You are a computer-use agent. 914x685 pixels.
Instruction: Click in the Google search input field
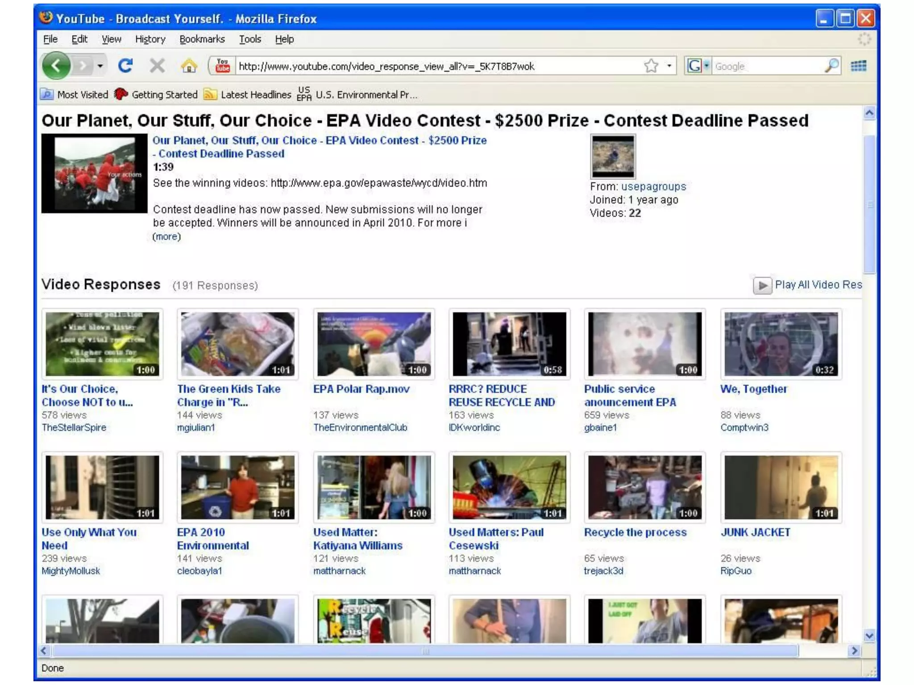(x=767, y=66)
